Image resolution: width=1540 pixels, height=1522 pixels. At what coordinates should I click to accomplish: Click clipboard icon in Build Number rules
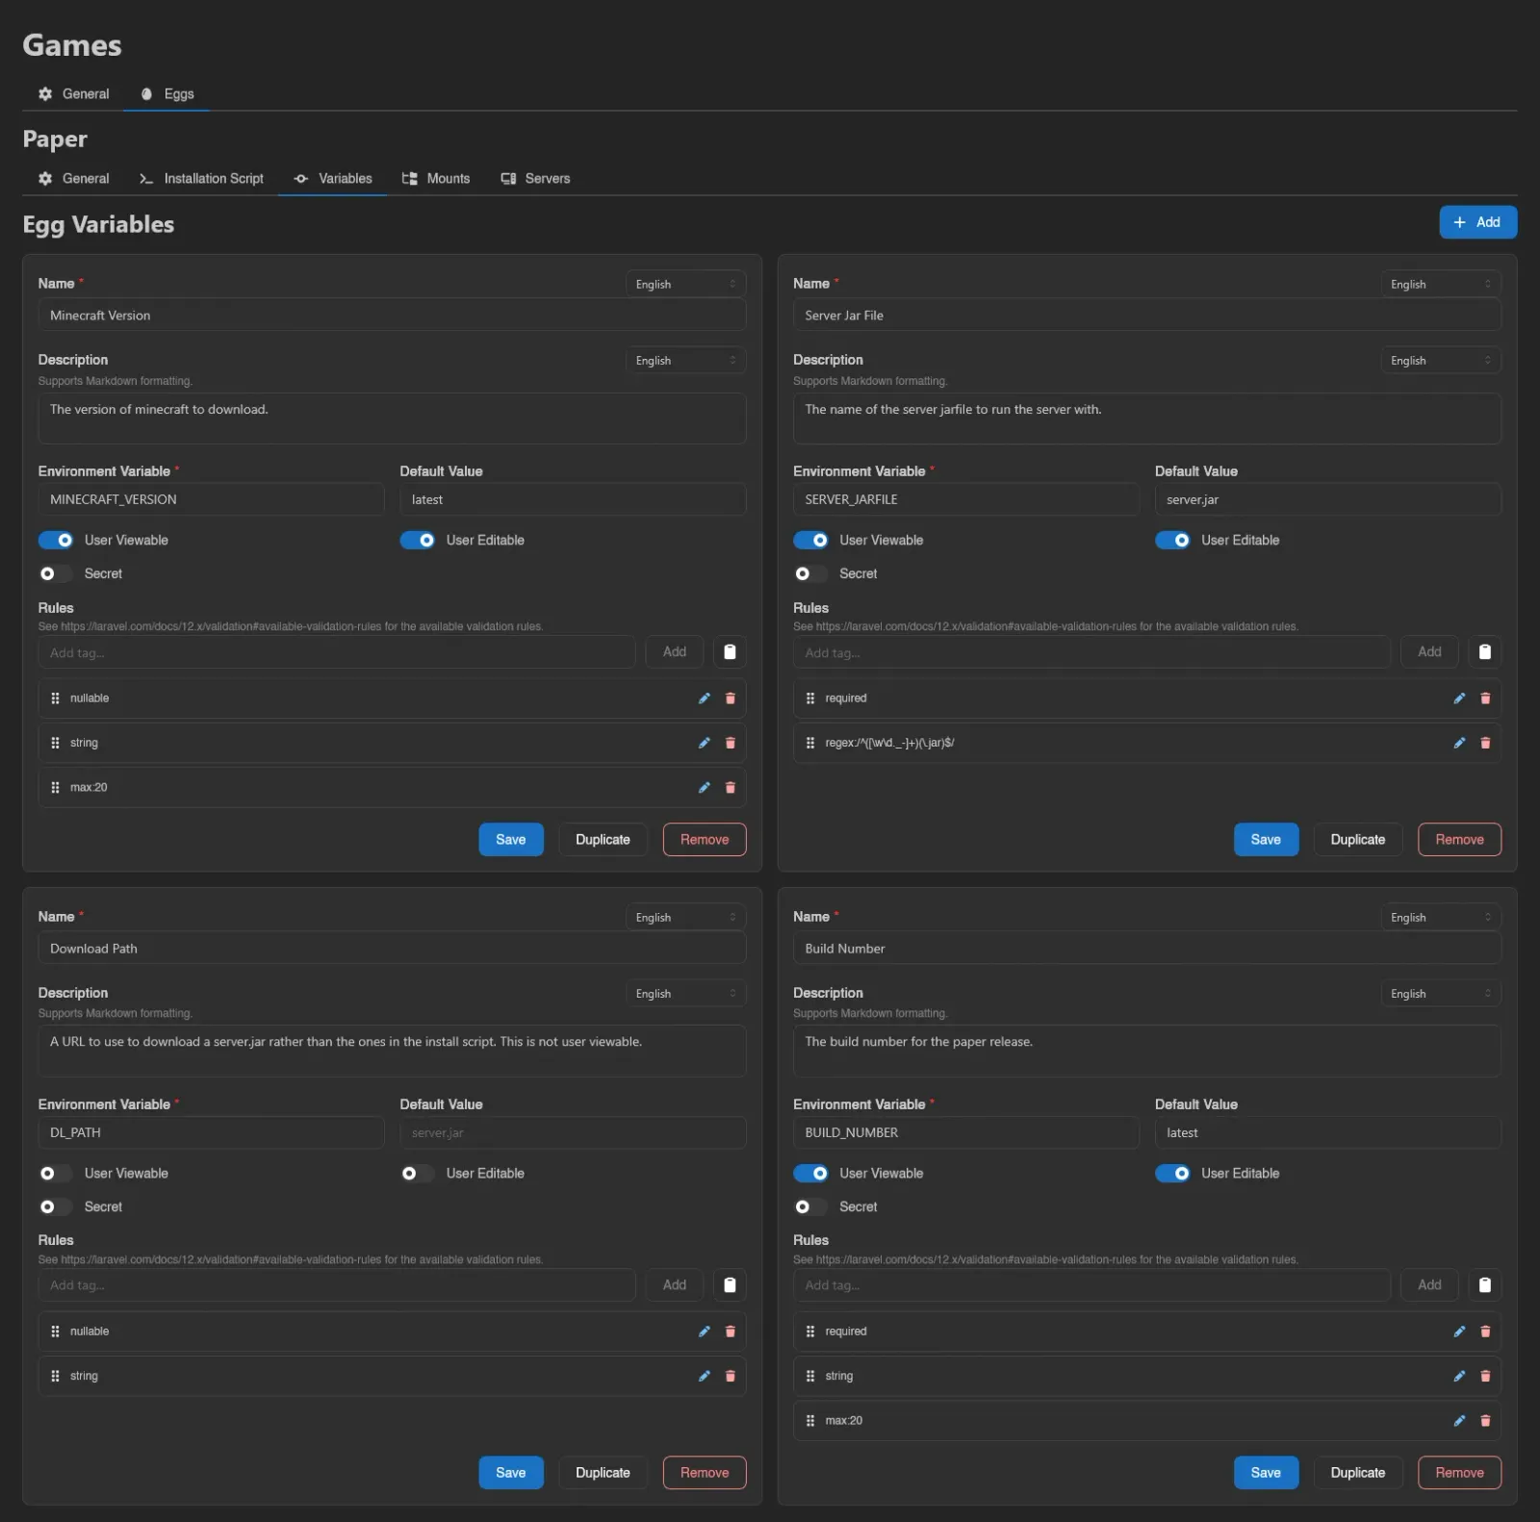(x=1485, y=1285)
